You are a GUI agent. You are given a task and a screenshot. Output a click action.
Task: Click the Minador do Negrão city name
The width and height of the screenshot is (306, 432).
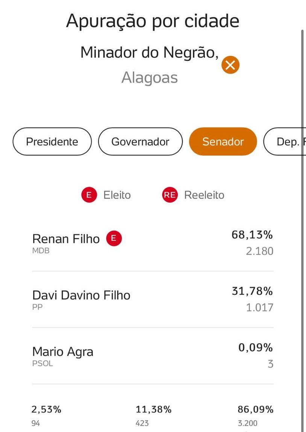(149, 53)
